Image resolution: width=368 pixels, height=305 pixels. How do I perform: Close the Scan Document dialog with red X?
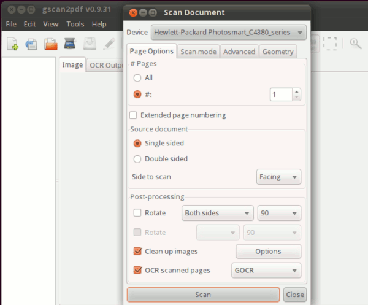tap(133, 13)
